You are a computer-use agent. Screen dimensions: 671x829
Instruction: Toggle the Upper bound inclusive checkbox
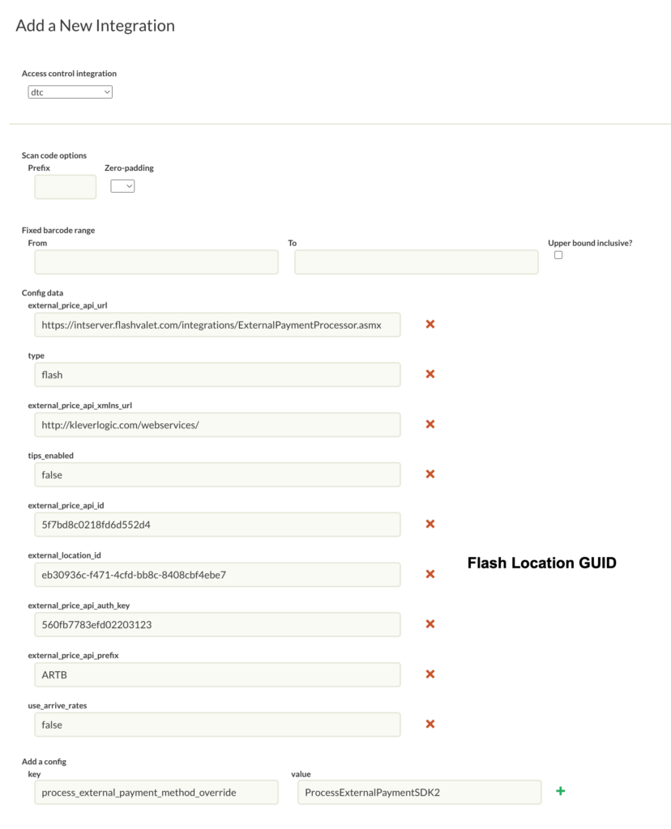tap(558, 255)
